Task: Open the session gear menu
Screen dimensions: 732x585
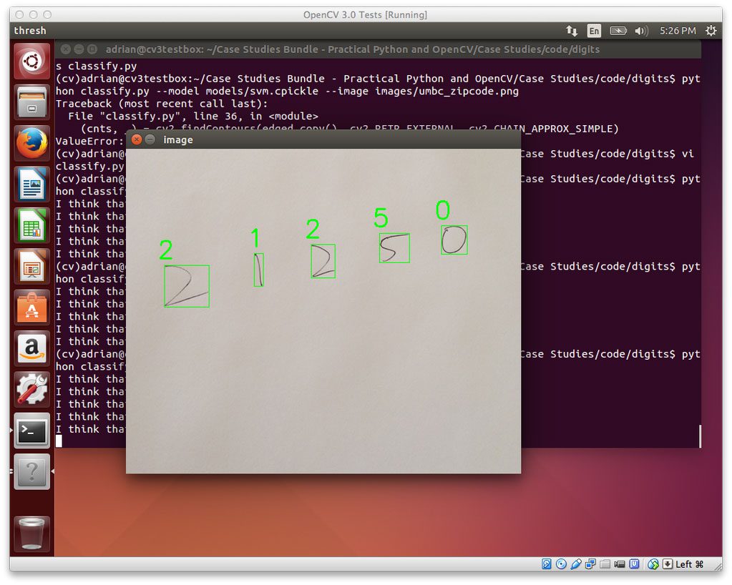Action: [x=711, y=31]
